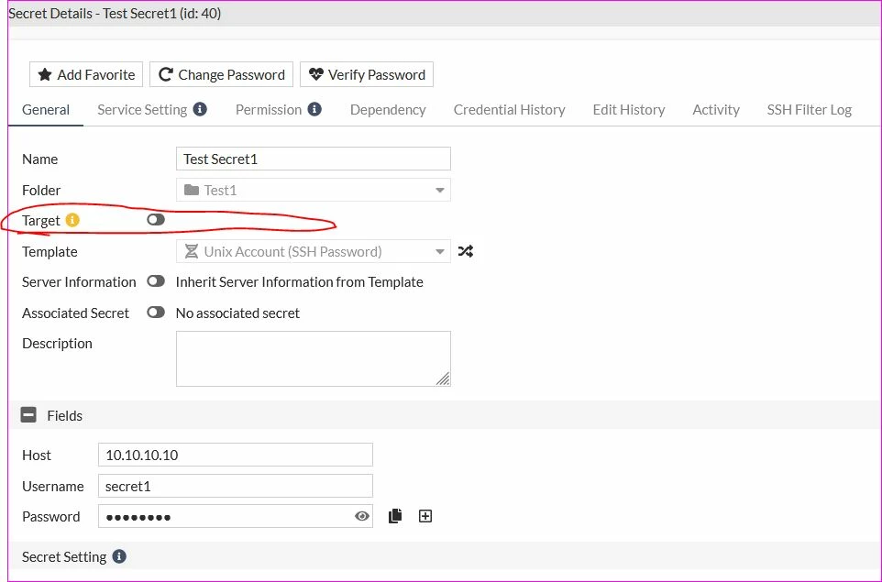Enable the Target toggle
The image size is (882, 582).
click(156, 219)
